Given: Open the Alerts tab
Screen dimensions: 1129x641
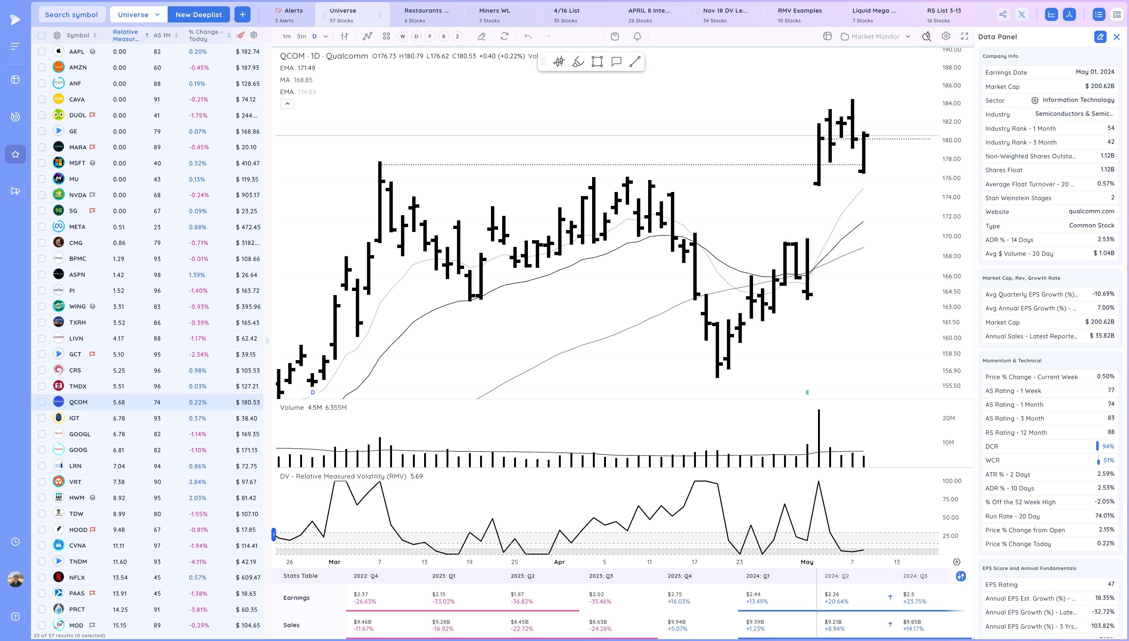Looking at the screenshot, I should click(289, 15).
